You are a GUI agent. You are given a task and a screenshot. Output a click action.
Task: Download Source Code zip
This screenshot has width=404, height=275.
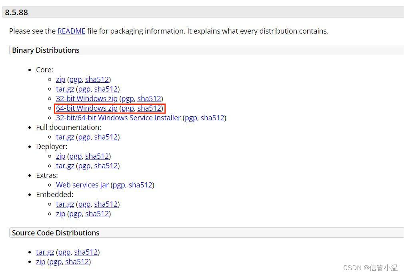(41, 262)
